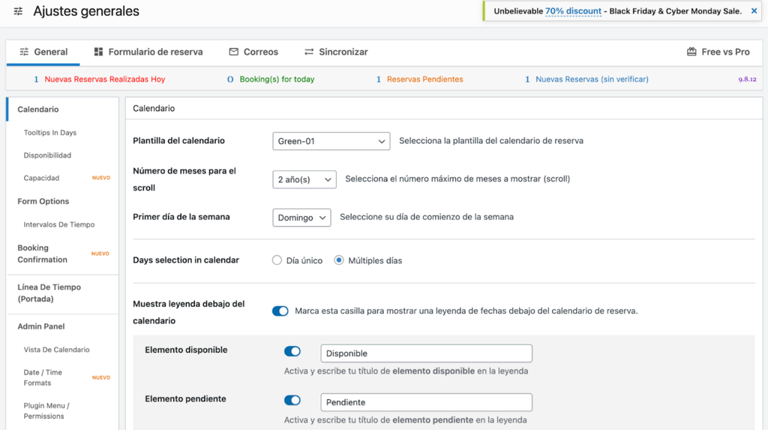This screenshot has width=768, height=430.
Task: Toggle Muestra leyenda debajo del calendario switch
Action: [x=280, y=311]
